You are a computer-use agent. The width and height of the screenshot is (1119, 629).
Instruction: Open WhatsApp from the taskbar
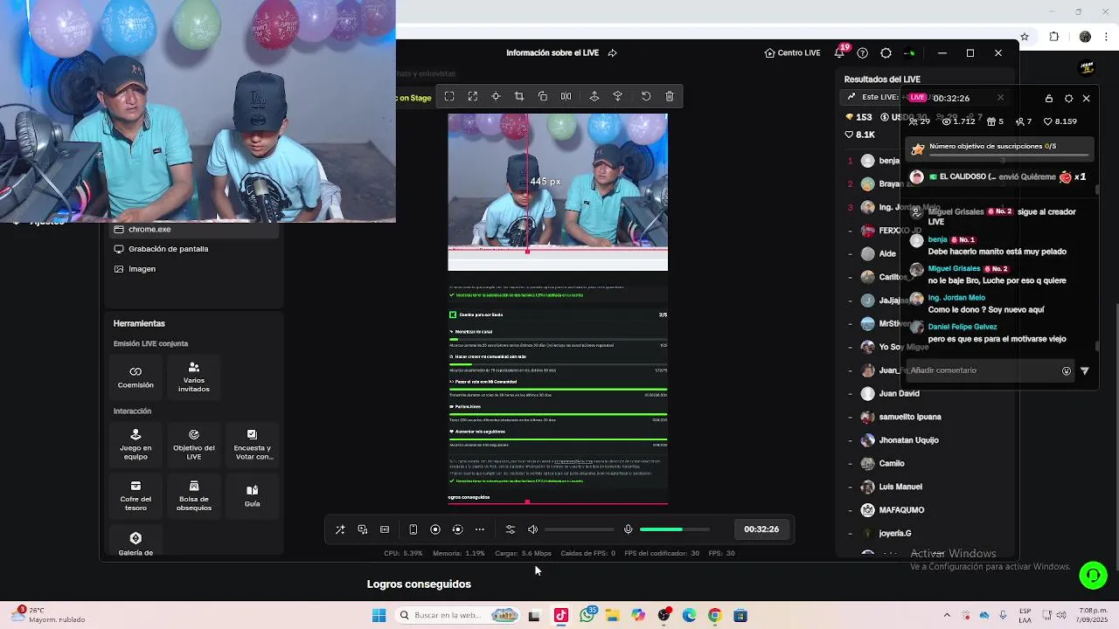(x=587, y=615)
